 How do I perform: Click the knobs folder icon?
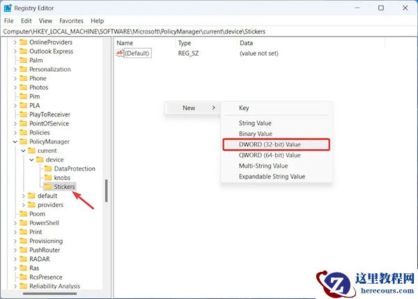click(x=48, y=178)
